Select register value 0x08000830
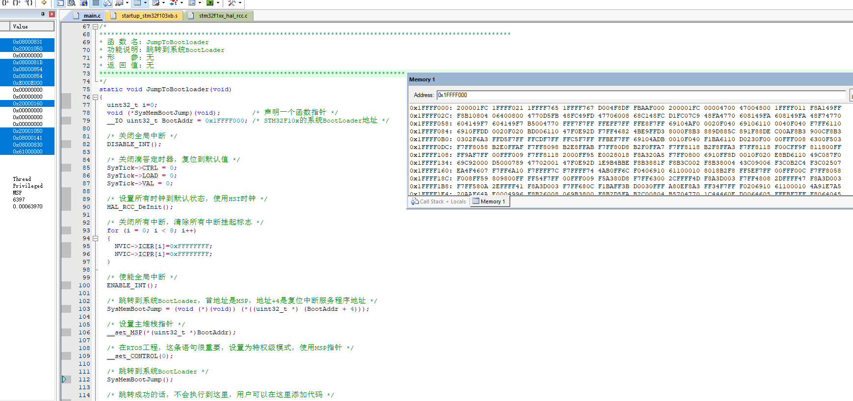 pos(27,145)
